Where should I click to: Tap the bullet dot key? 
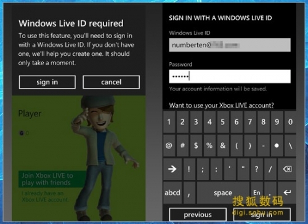(277, 145)
